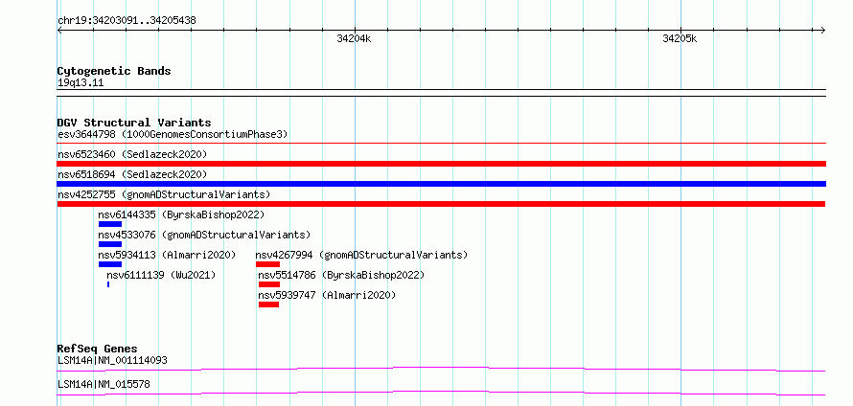
Task: Select the thin red esv3644798 variant line
Action: click(441, 143)
